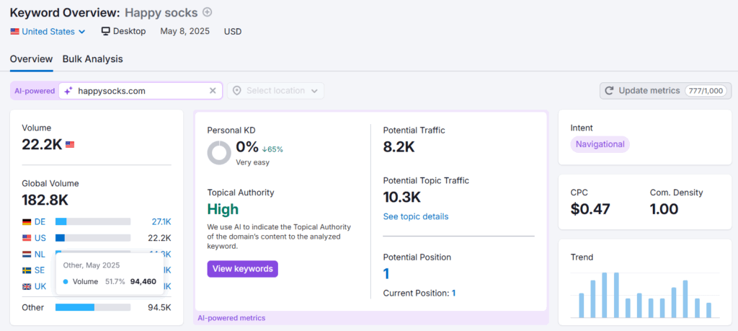Click the Update metrics button
738x331 pixels.
pos(665,91)
